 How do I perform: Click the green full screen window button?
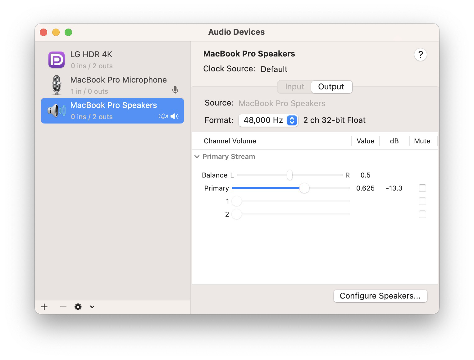[x=68, y=32]
